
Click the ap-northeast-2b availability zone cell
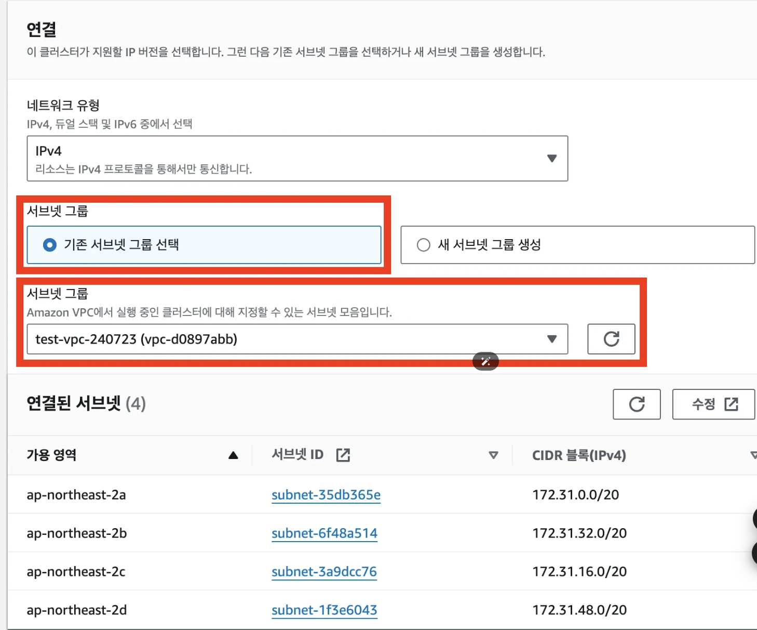(77, 533)
